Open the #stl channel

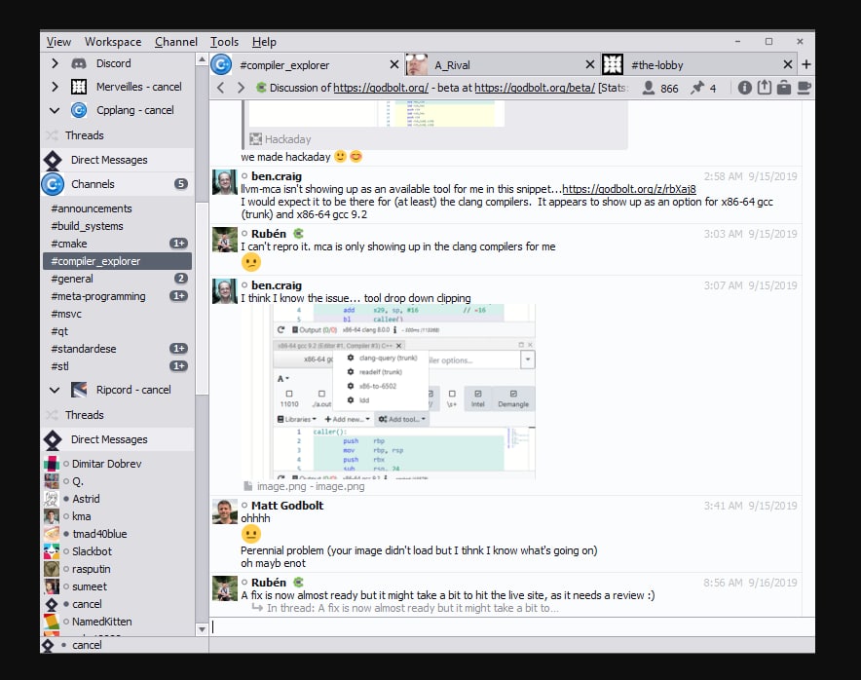click(117, 366)
